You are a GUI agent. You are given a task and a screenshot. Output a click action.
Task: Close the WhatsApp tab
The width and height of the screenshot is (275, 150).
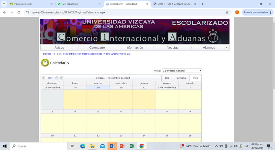pyautogui.click(x=99, y=4)
